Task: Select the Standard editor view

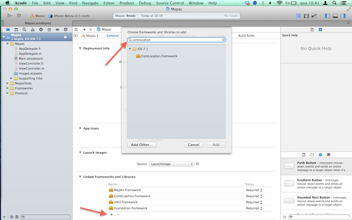Action: [299, 16]
